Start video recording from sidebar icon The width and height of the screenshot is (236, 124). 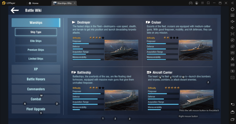coord(232,65)
